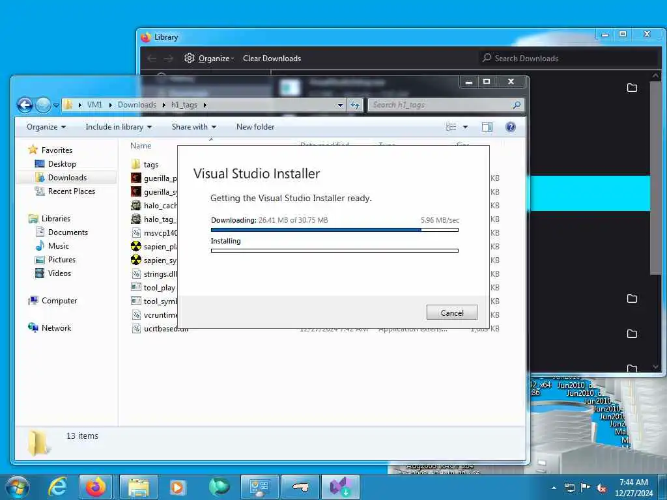The width and height of the screenshot is (667, 500).
Task: Select VM1 in the address breadcrumb
Action: (x=94, y=105)
